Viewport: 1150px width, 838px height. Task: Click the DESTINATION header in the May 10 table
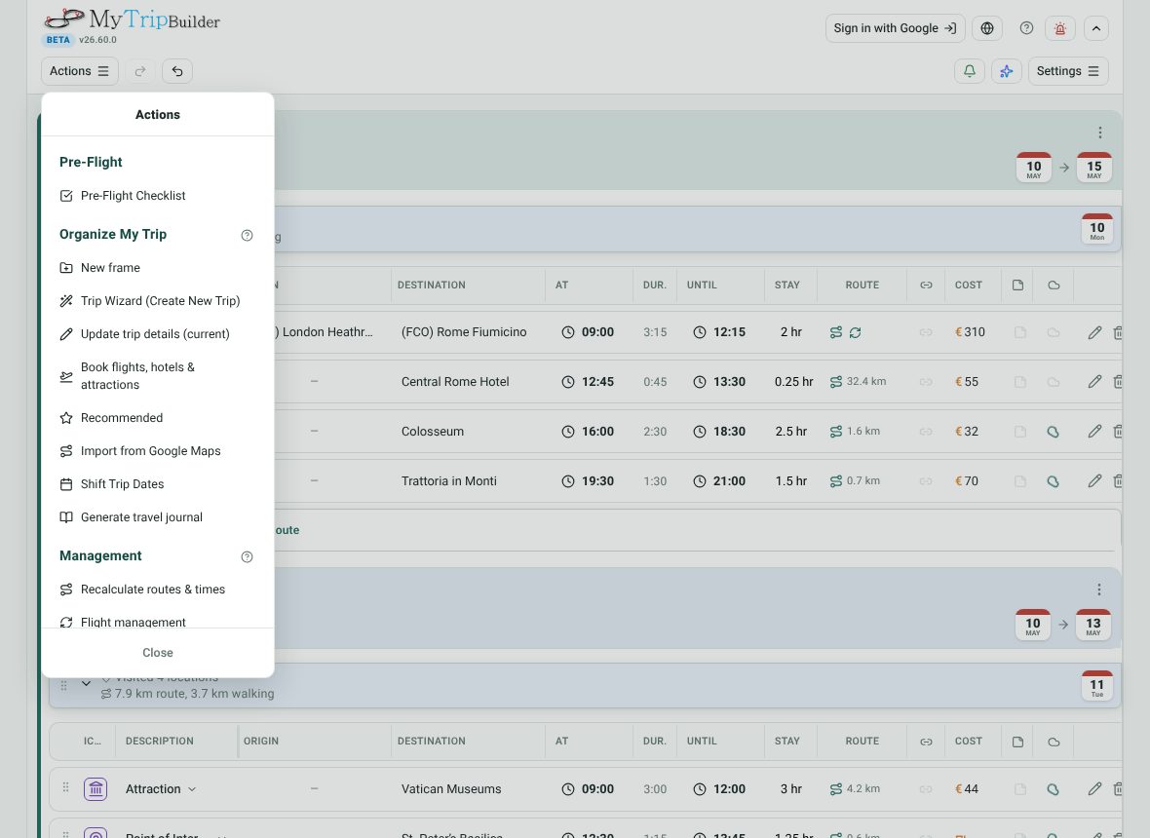[x=431, y=286]
